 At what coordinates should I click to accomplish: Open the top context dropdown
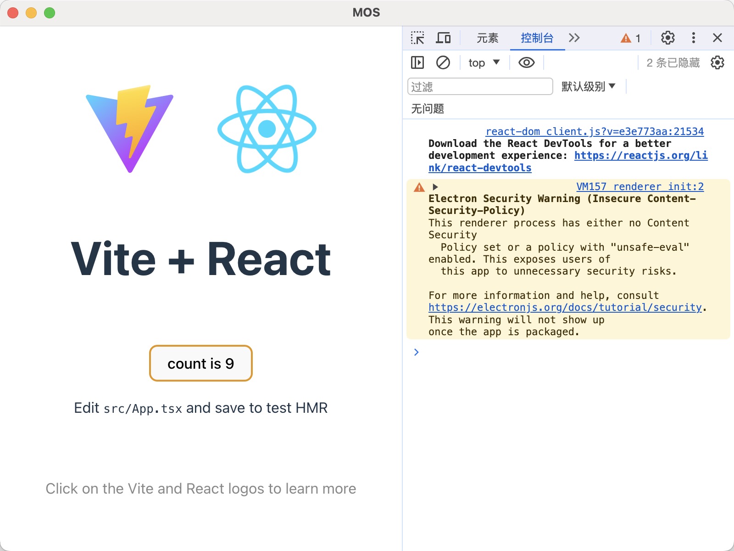(x=484, y=62)
